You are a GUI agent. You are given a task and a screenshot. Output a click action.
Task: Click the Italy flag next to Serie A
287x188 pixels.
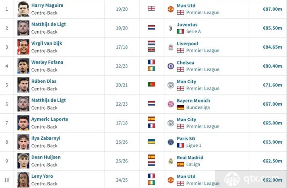pyautogui.click(x=180, y=31)
